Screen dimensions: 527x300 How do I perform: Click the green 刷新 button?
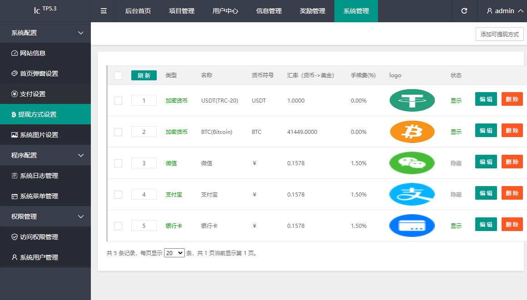point(144,75)
